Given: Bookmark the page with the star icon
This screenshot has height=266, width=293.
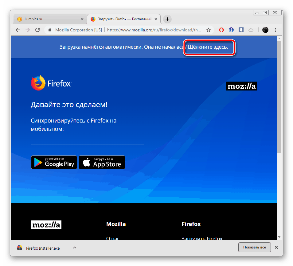Looking at the screenshot, I should coord(209,30).
